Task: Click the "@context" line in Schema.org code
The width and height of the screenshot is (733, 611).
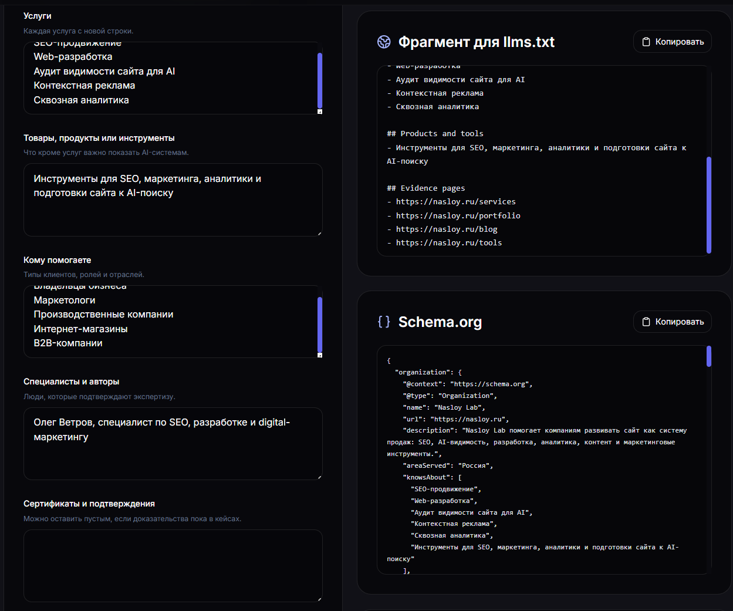Action: (x=467, y=384)
